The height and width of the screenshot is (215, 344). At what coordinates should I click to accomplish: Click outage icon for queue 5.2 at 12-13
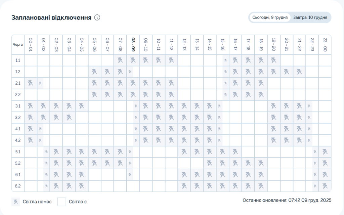(x=184, y=163)
